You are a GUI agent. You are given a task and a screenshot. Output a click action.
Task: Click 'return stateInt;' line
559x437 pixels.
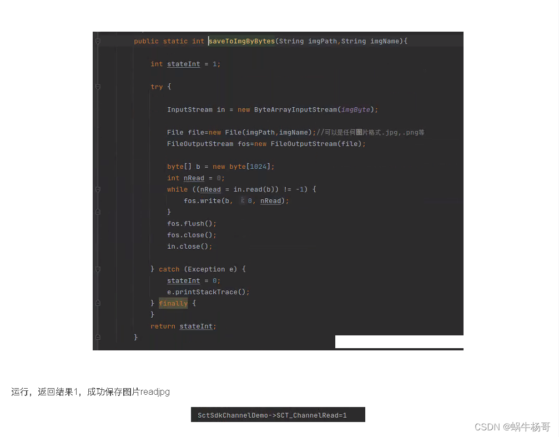click(183, 327)
